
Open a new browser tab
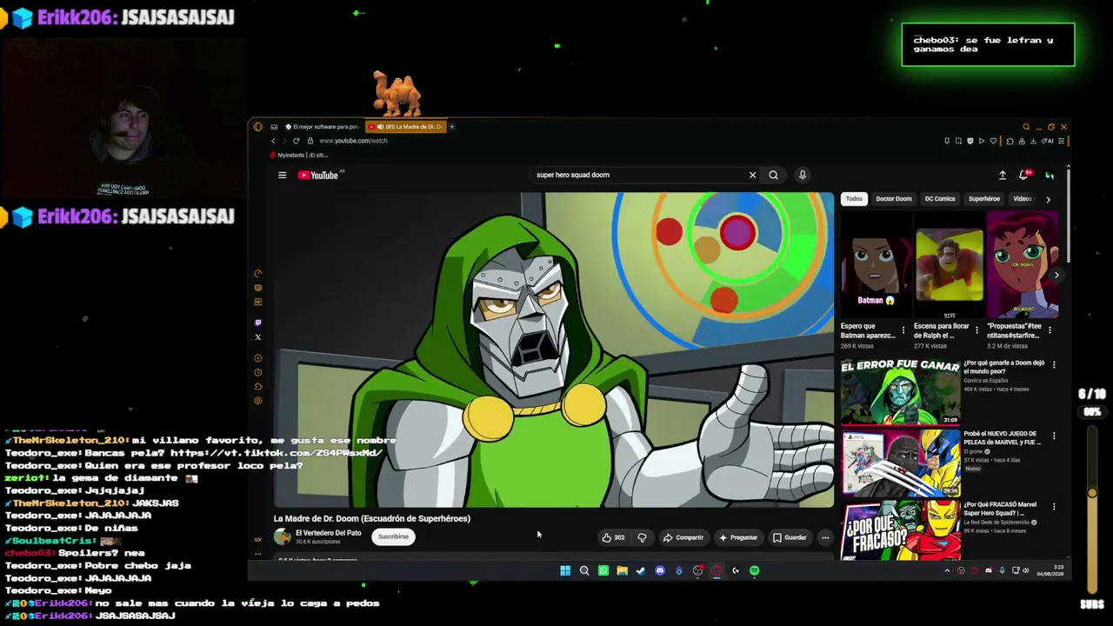(x=451, y=127)
